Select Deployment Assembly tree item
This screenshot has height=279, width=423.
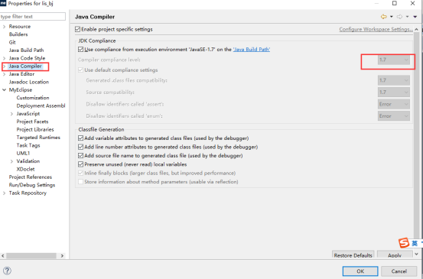click(41, 105)
